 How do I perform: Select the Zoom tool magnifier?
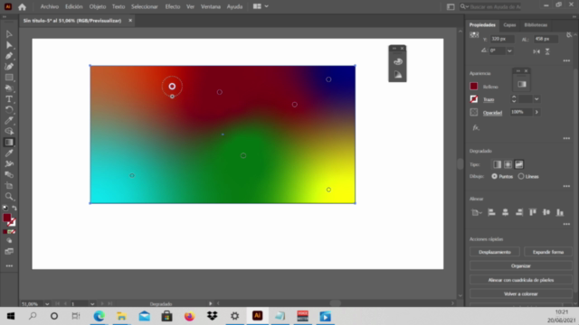click(x=9, y=197)
